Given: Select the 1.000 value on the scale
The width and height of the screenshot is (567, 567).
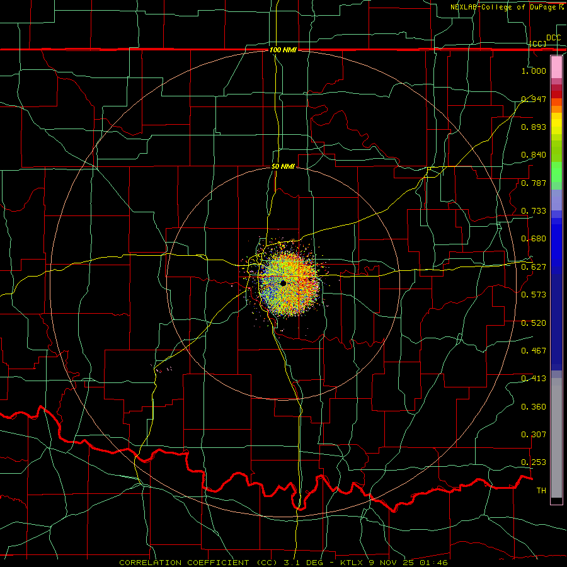Looking at the screenshot, I should coord(534,71).
